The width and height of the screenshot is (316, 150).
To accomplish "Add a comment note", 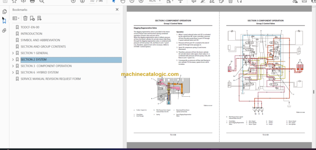I will pos(194,1).
